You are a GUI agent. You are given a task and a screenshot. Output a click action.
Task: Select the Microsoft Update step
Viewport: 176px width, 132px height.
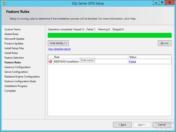pos(14,39)
